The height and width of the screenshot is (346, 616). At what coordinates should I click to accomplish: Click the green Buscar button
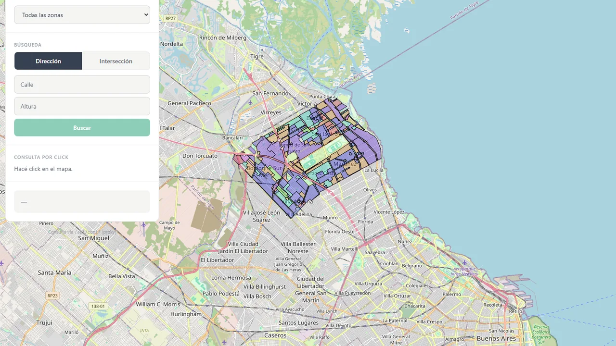tap(82, 128)
